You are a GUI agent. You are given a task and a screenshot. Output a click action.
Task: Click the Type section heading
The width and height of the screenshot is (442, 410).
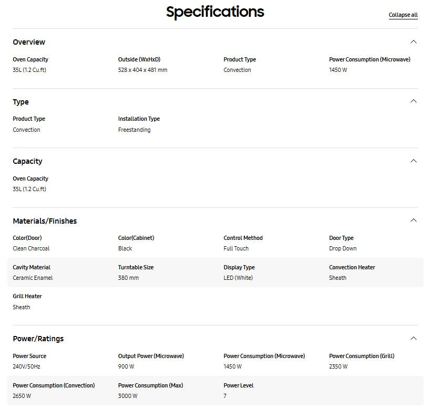[x=21, y=102]
